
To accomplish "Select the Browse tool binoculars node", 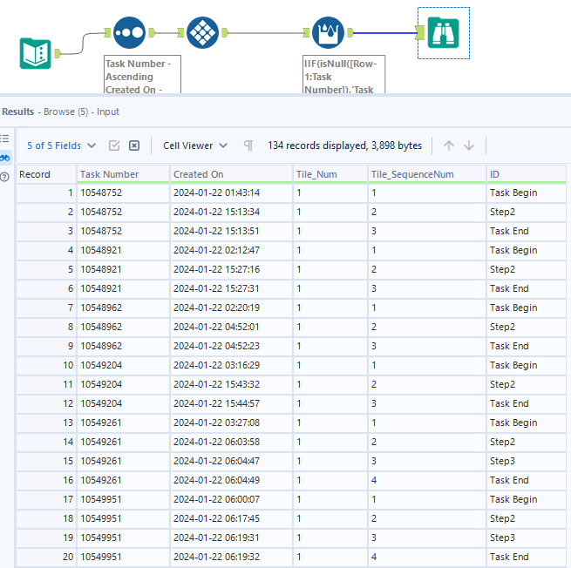I will [443, 33].
